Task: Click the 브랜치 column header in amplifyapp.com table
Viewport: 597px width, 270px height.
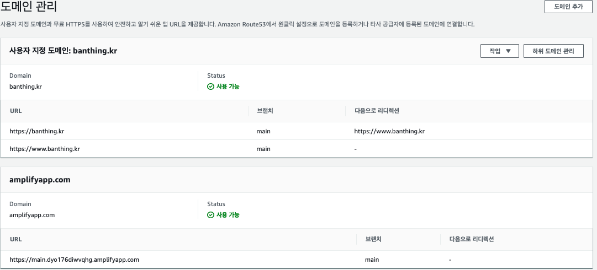Action: [373, 239]
